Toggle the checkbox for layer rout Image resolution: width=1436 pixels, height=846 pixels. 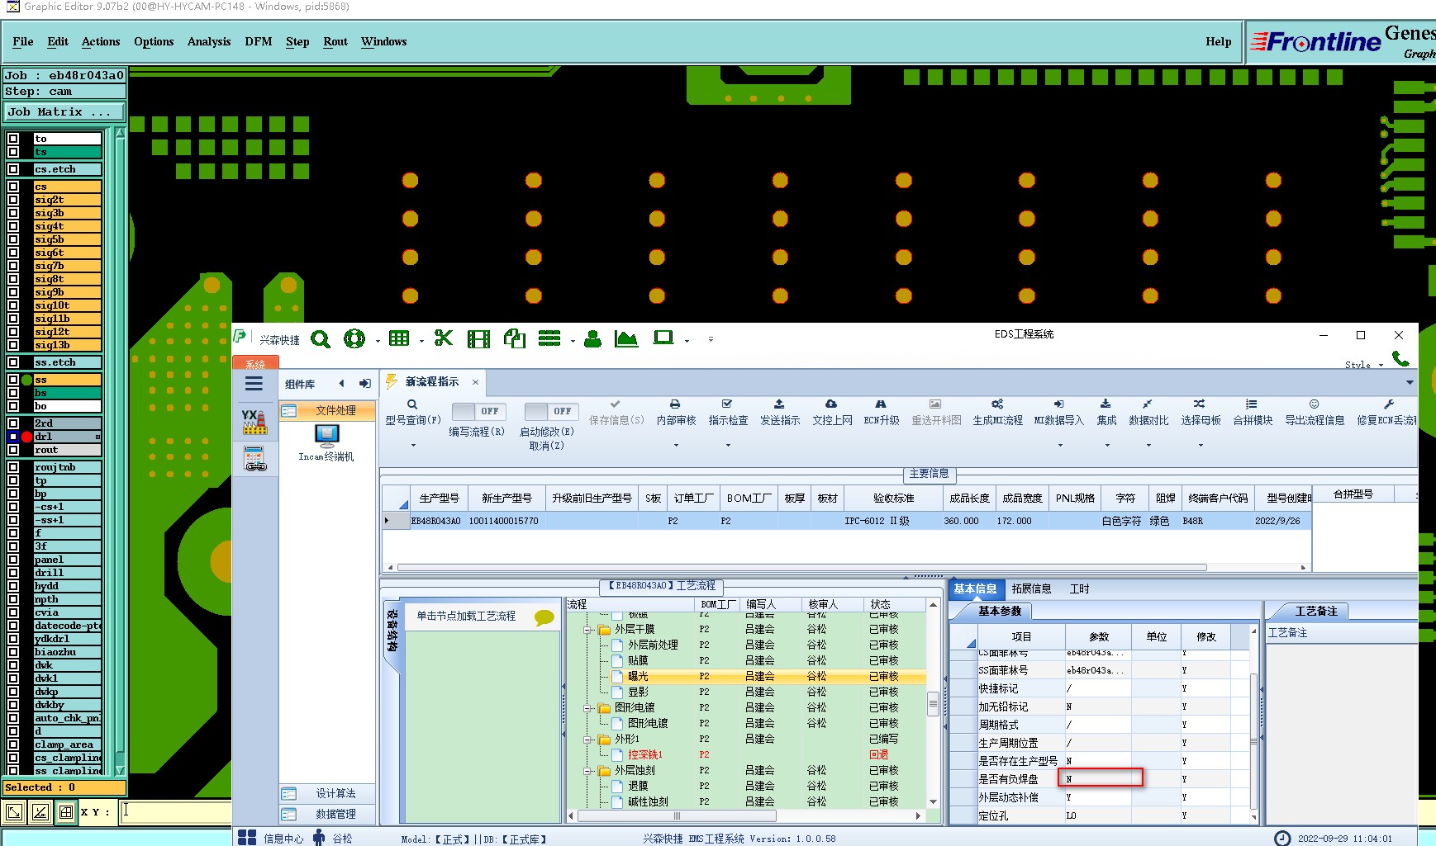13,450
